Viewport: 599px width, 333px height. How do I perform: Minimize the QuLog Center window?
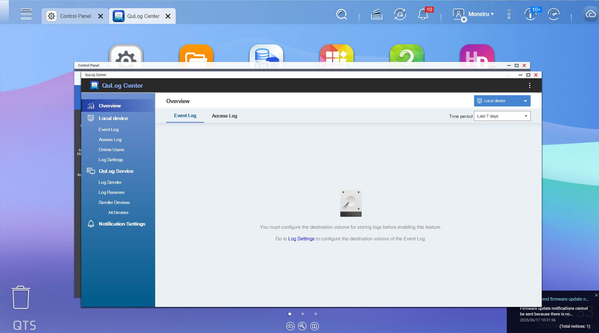point(520,75)
